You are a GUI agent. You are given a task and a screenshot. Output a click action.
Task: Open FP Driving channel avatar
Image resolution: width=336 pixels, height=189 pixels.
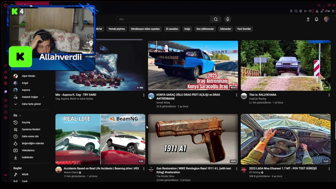(244, 170)
